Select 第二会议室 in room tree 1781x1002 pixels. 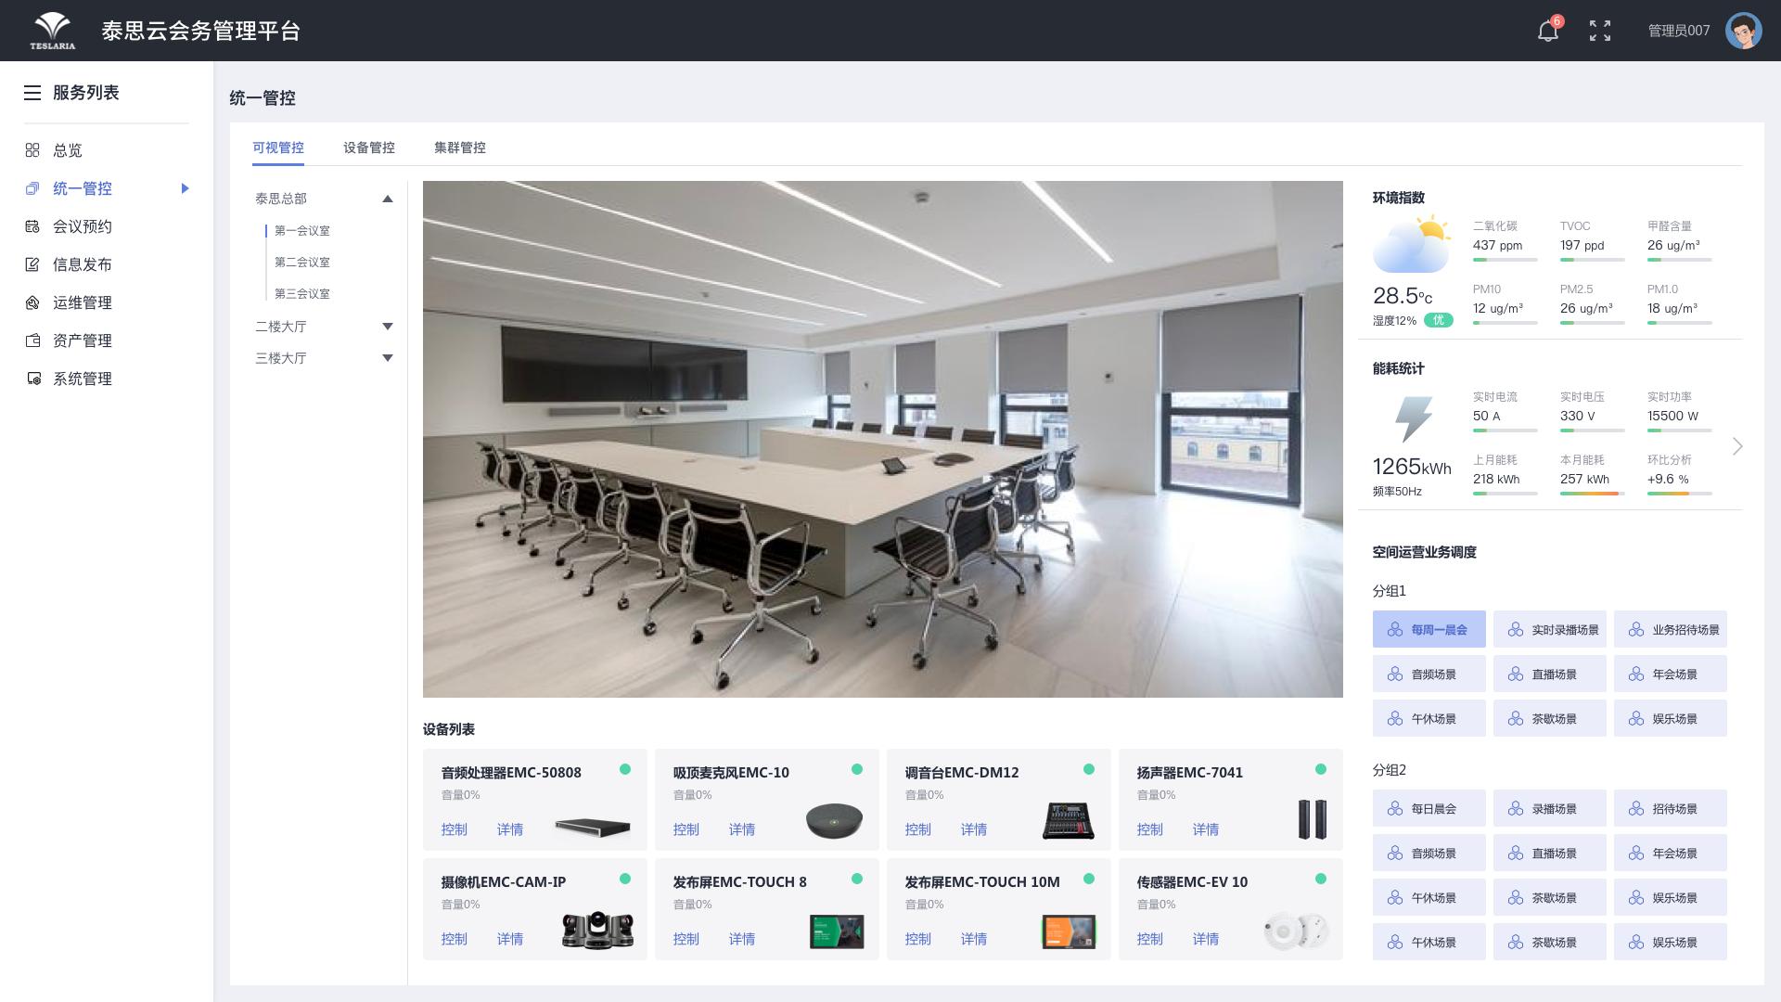pos(302,263)
